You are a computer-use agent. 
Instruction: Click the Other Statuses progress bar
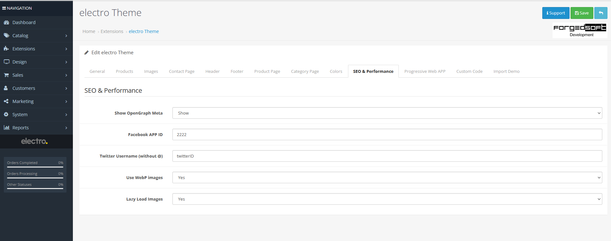click(35, 189)
